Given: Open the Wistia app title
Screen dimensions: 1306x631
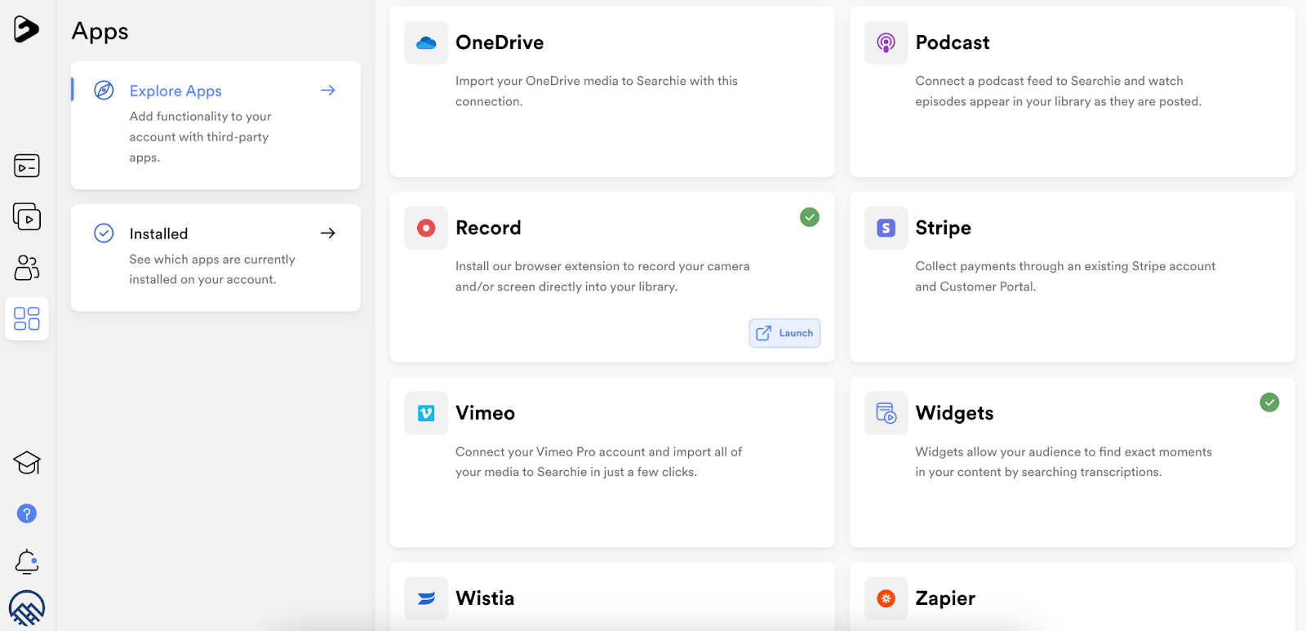Looking at the screenshot, I should 485,598.
